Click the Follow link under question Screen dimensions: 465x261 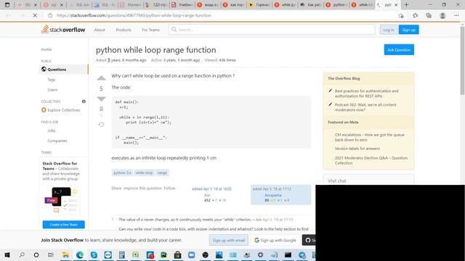point(169,188)
